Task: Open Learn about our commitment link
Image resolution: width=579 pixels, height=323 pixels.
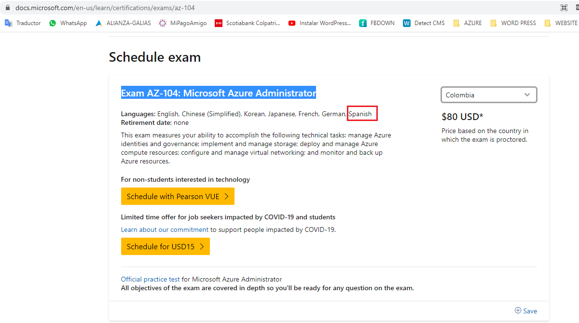Action: click(x=165, y=229)
